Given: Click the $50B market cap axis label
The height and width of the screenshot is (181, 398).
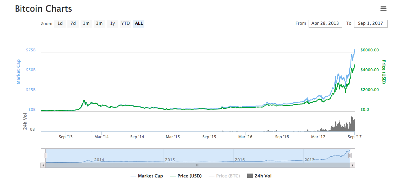Looking at the screenshot, I should coord(31,70).
